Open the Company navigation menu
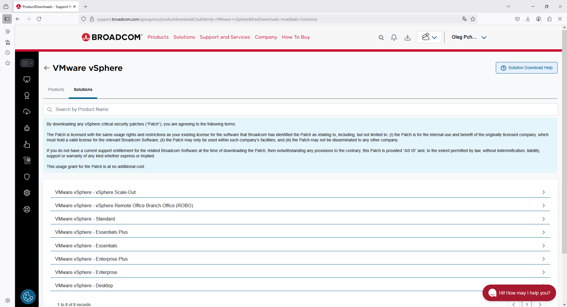This screenshot has height=307, width=567. 266,37
